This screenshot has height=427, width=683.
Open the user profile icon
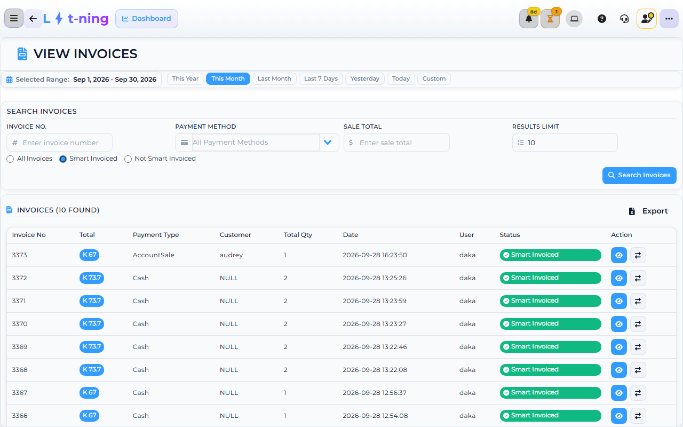pyautogui.click(x=647, y=19)
